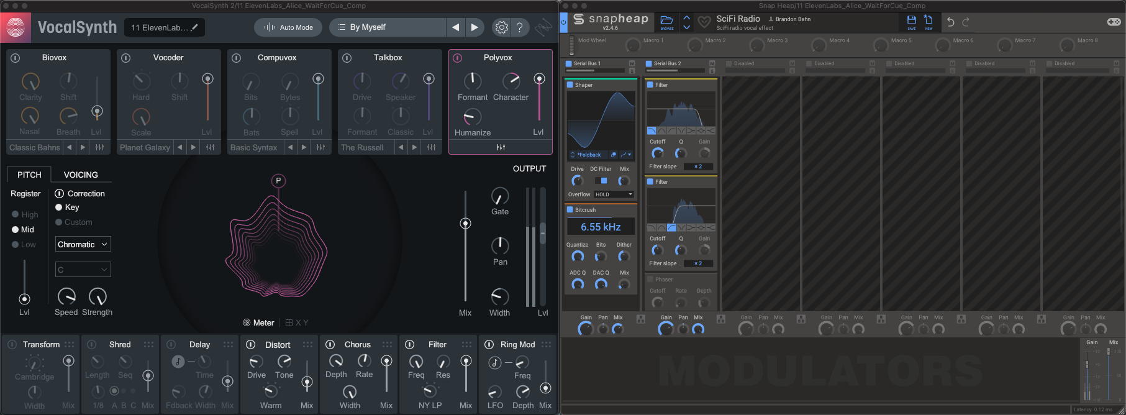Switch visualizer to X Y view
The width and height of the screenshot is (1126, 415).
point(297,322)
